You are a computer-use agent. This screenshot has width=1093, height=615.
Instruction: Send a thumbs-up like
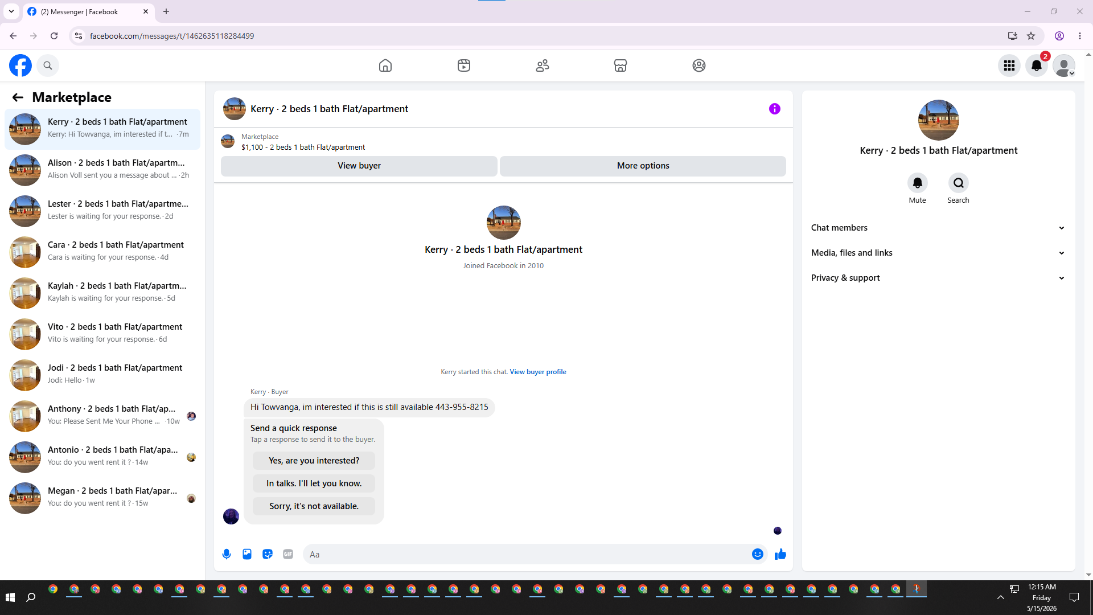[780, 554]
